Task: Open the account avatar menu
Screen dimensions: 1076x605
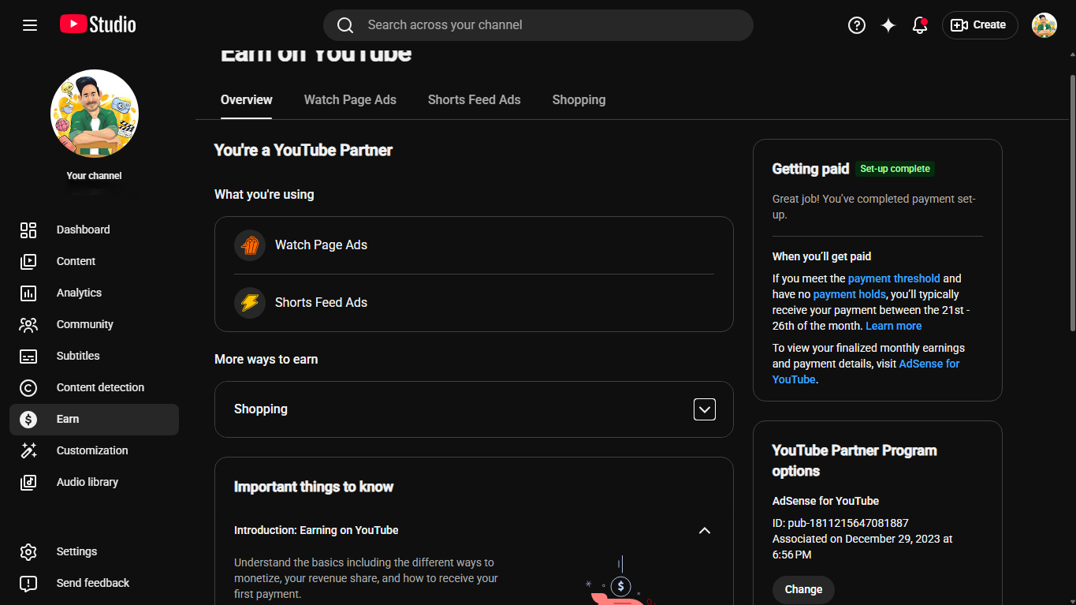Action: tap(1044, 25)
